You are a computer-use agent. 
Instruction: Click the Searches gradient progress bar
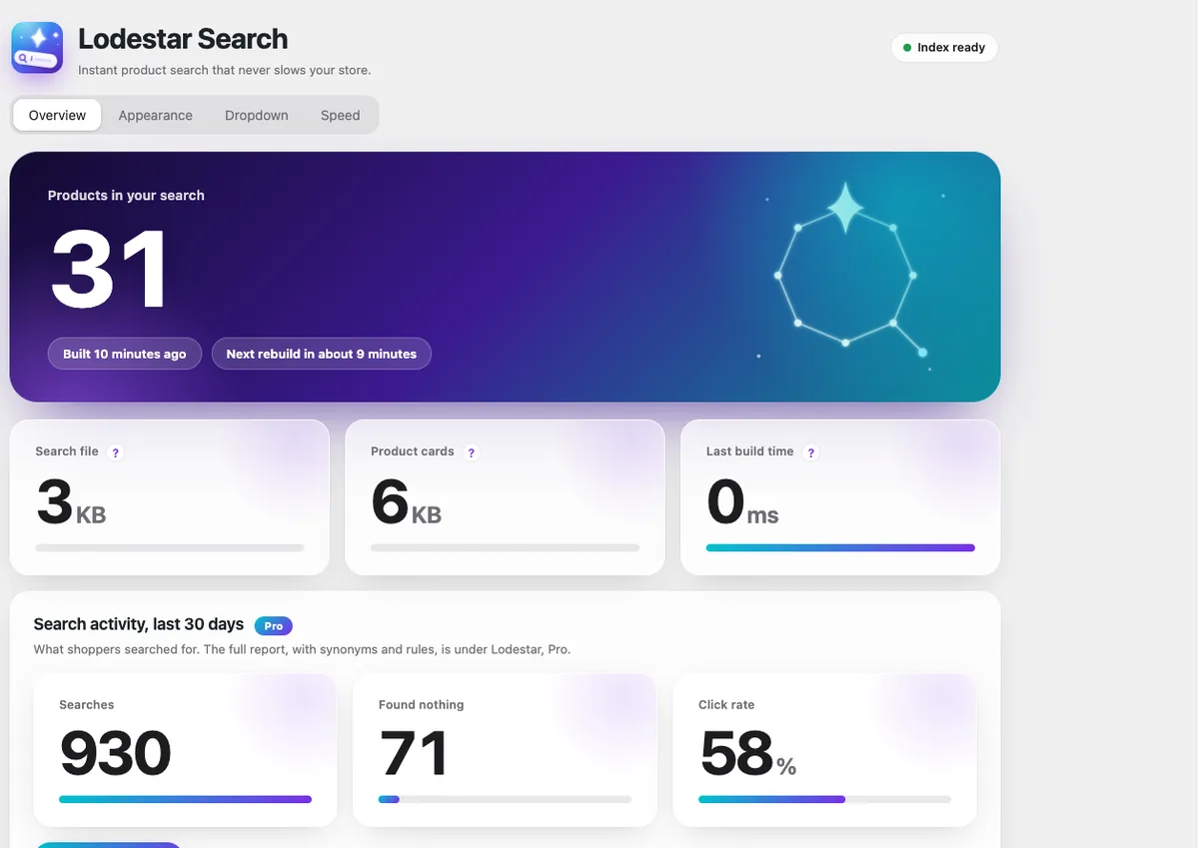[x=186, y=799]
